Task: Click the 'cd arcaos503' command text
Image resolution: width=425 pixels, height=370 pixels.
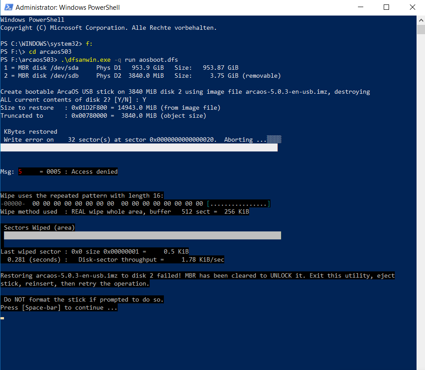Action: [50, 52]
